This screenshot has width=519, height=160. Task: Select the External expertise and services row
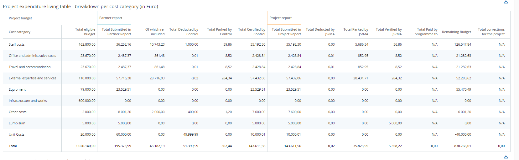[33, 78]
